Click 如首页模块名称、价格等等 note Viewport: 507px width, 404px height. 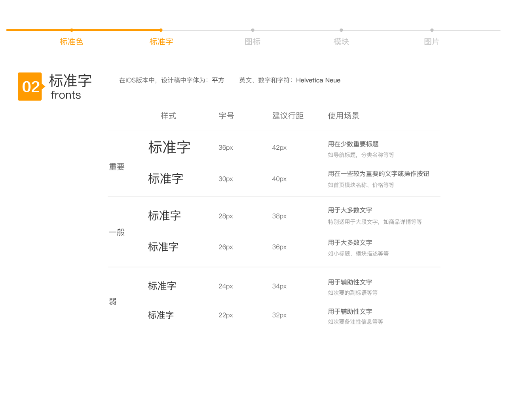tap(361, 185)
